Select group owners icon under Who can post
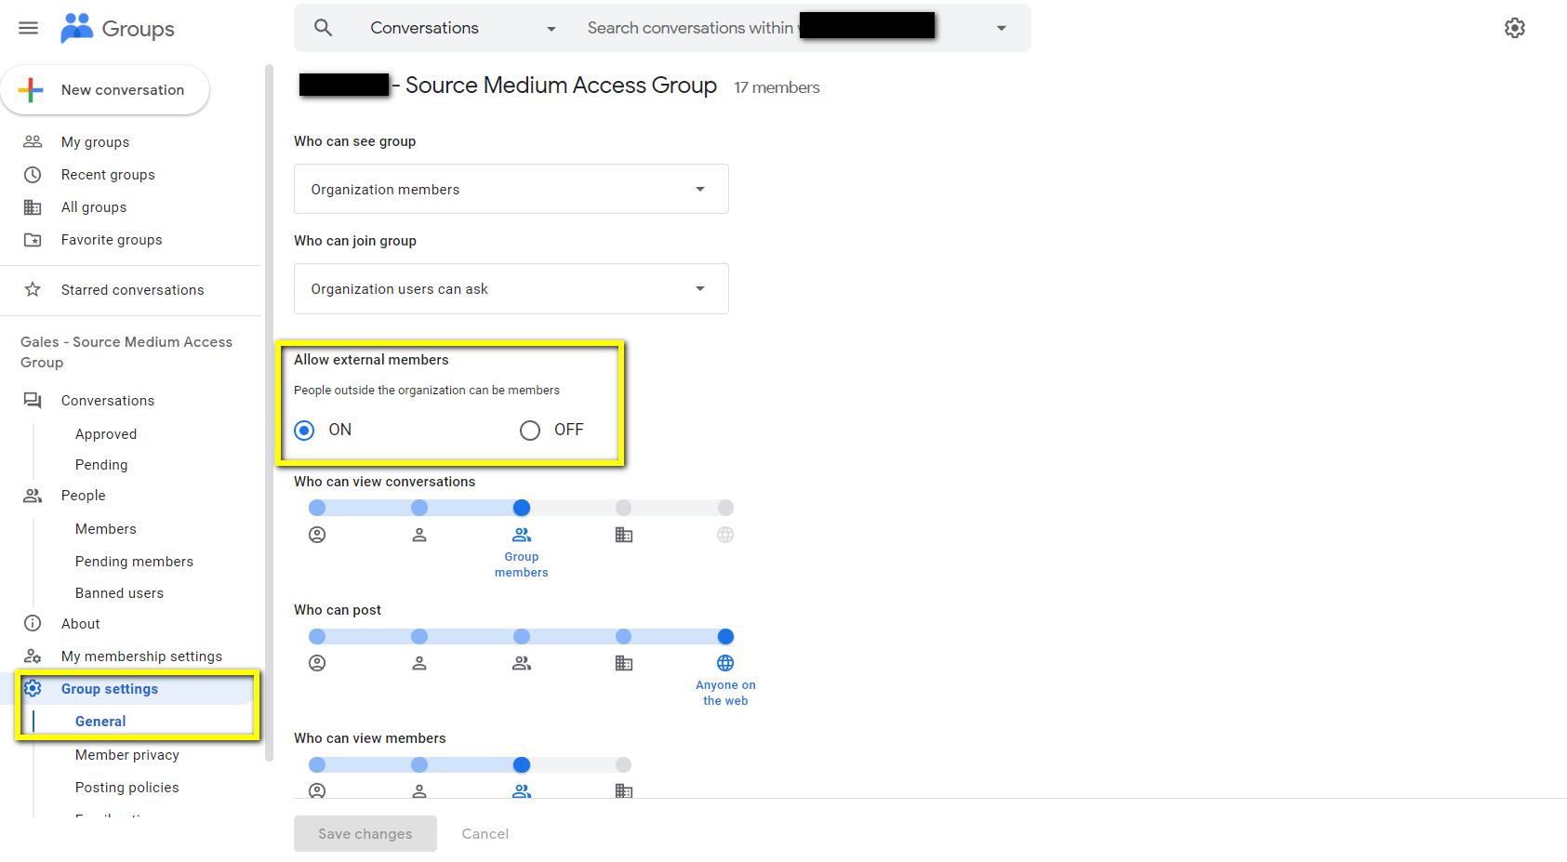 [x=317, y=663]
